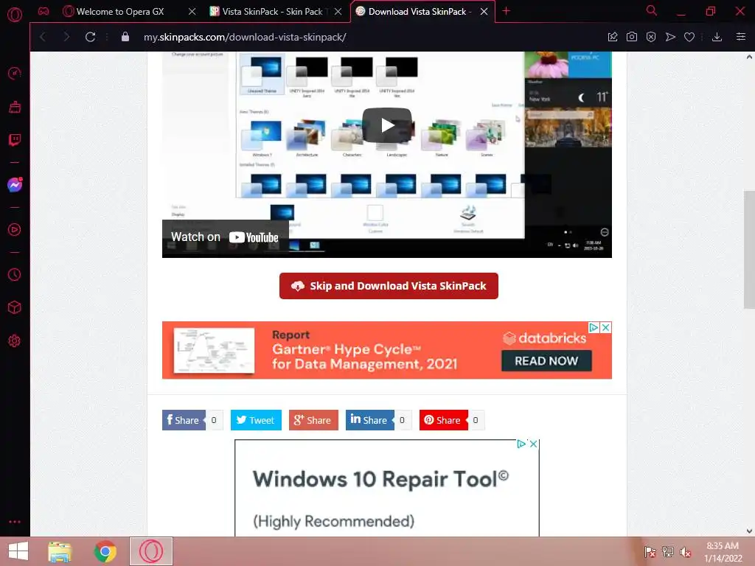Image resolution: width=755 pixels, height=566 pixels.
Task: Take a snapshot with camera icon
Action: pyautogui.click(x=632, y=37)
